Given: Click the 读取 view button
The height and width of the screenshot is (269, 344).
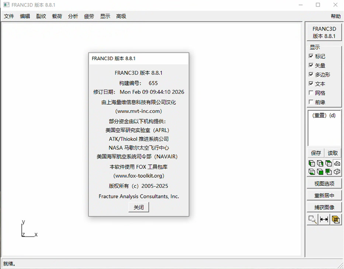Looking at the screenshot, I should (x=333, y=153).
